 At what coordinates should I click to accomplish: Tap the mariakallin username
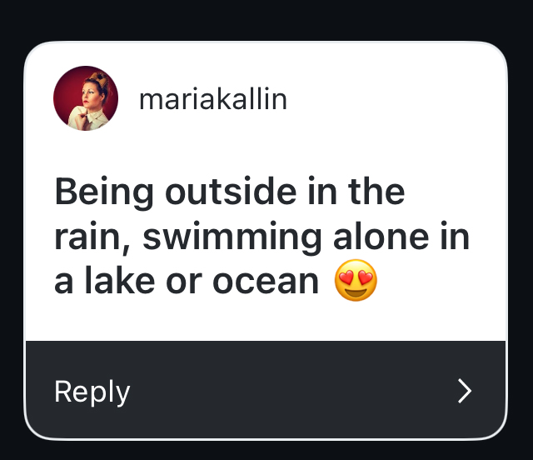coord(212,100)
